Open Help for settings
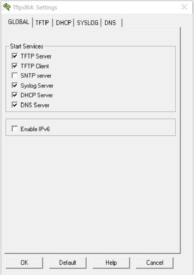 [111, 262]
